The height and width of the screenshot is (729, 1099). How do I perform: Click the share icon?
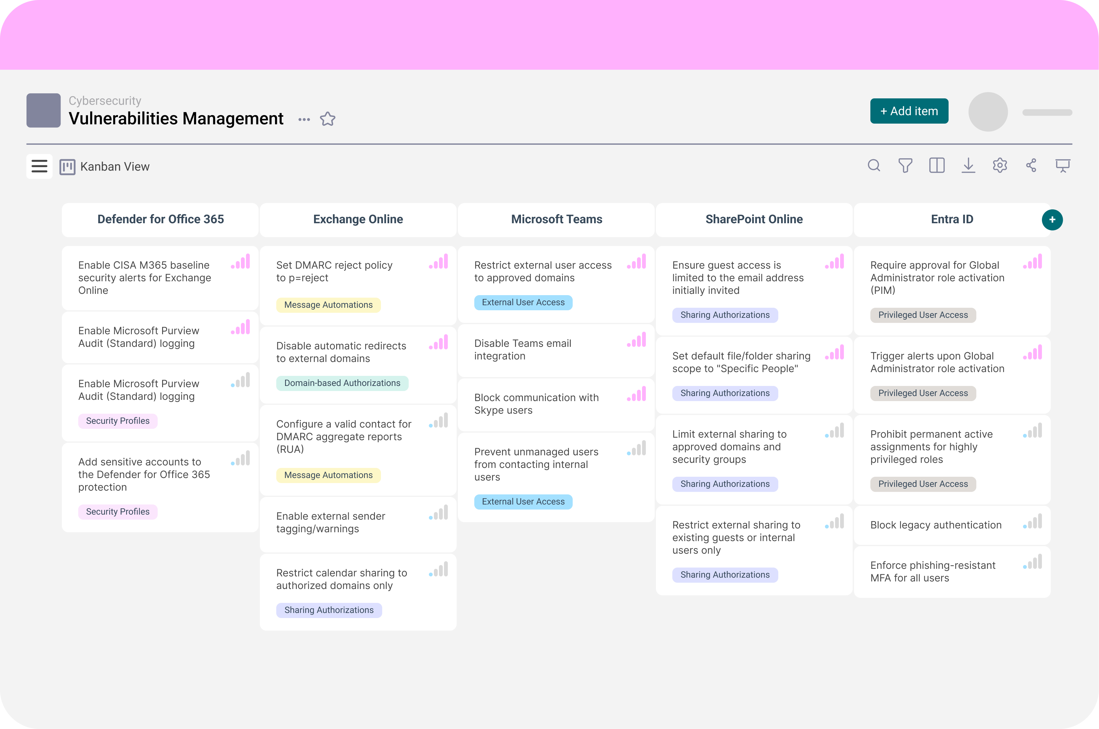pyautogui.click(x=1031, y=166)
